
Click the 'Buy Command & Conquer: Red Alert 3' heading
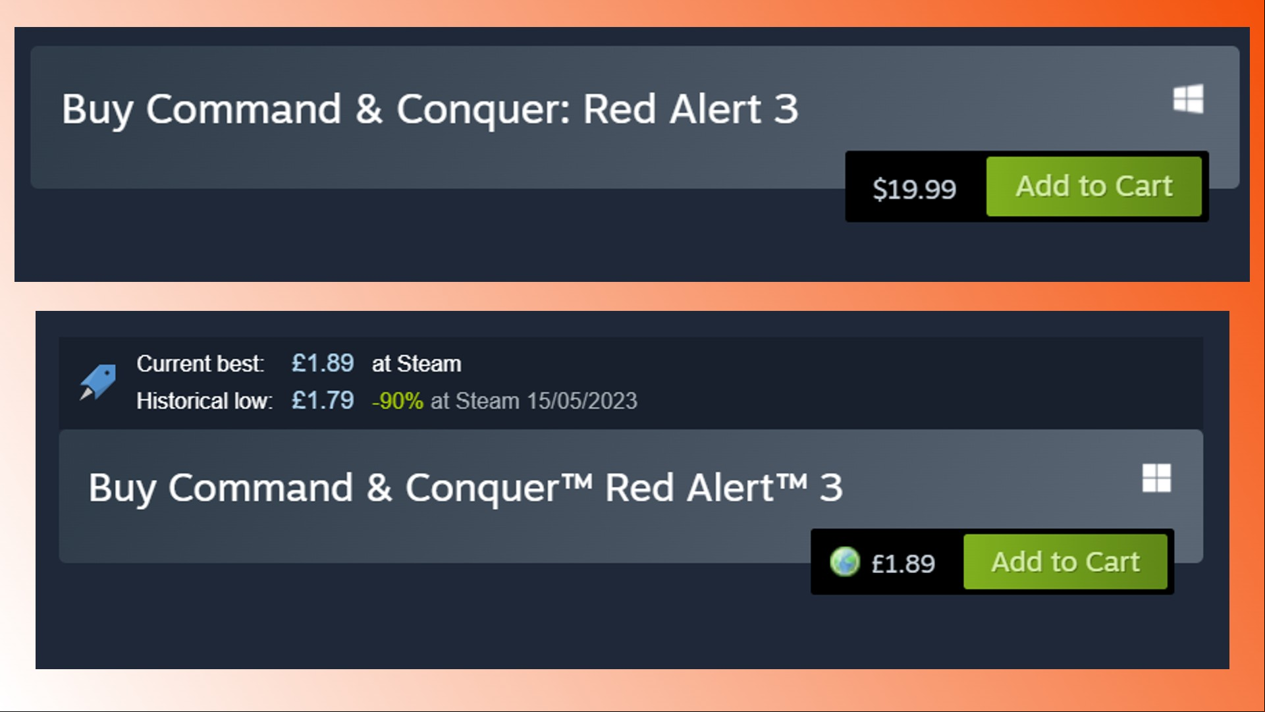[429, 109]
